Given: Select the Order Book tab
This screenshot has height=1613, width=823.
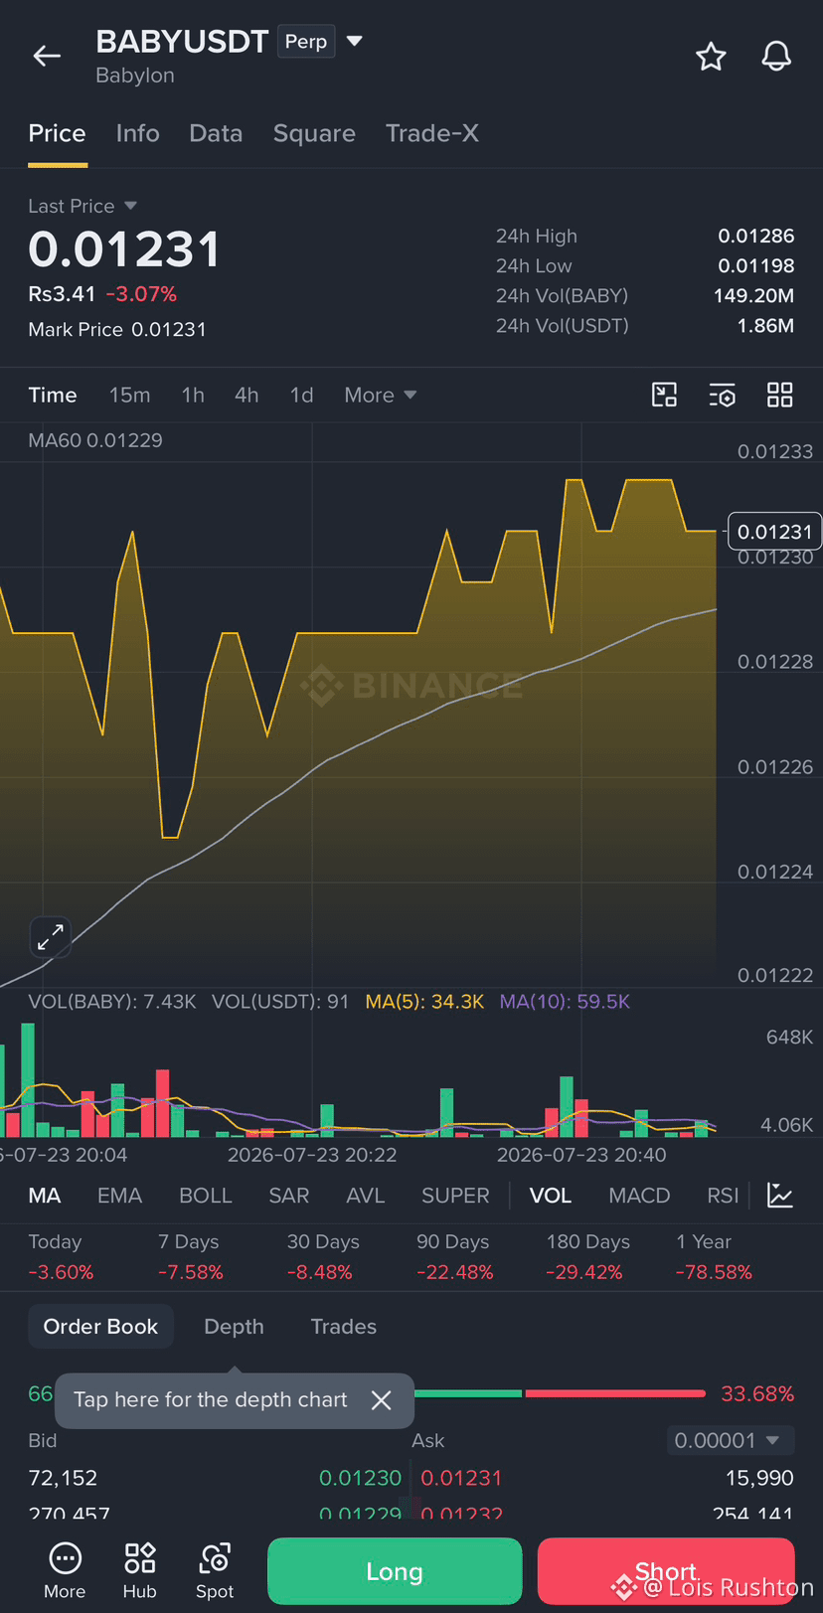Looking at the screenshot, I should pos(100,1327).
